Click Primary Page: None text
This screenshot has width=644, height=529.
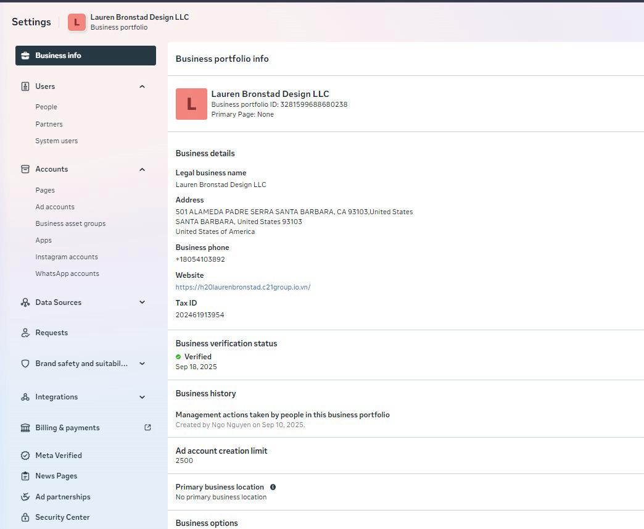242,114
